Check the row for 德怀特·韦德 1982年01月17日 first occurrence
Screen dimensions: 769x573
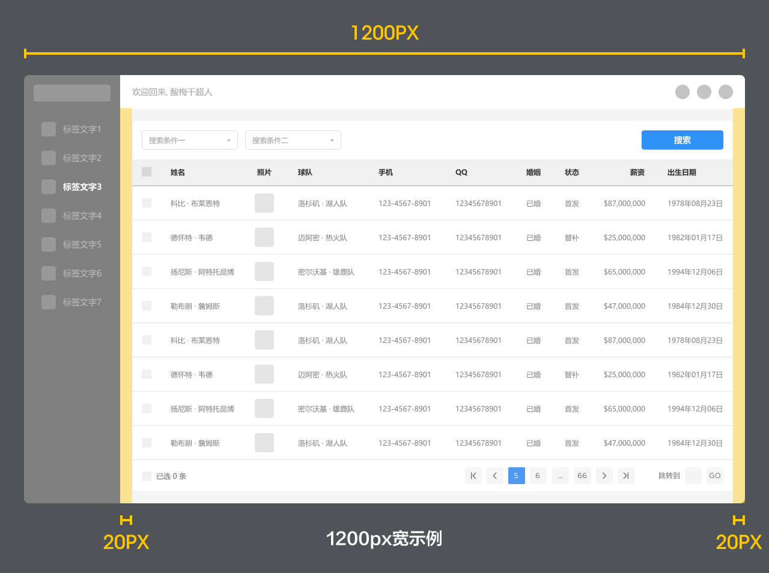(147, 237)
